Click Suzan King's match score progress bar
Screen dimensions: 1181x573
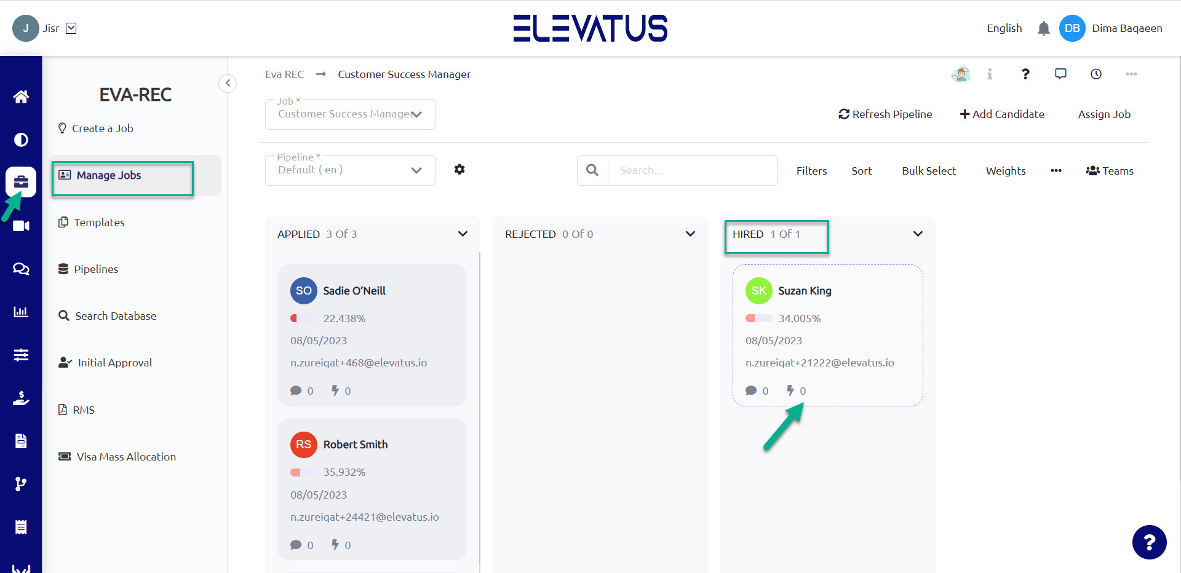[x=758, y=318]
